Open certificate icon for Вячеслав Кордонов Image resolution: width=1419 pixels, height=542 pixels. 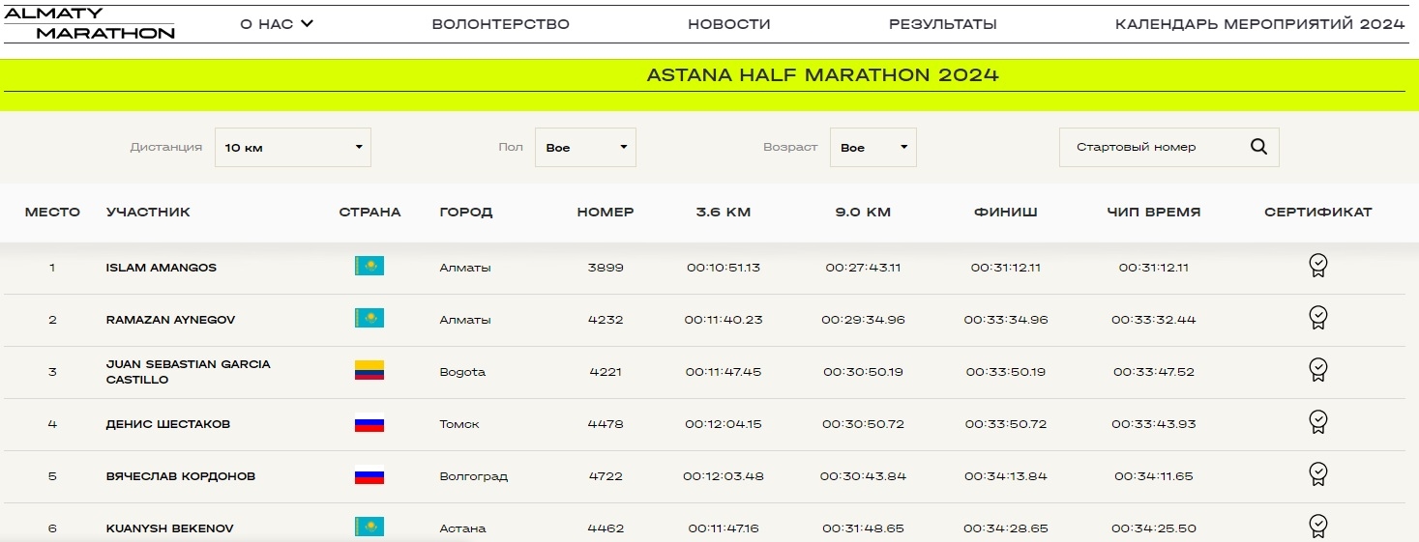point(1317,474)
